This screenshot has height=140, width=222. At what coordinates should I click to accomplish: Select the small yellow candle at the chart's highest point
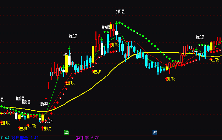111,27
